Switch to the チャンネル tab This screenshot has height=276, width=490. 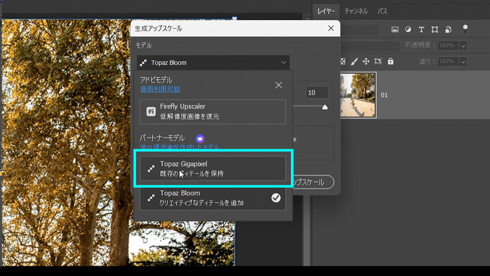pos(356,11)
